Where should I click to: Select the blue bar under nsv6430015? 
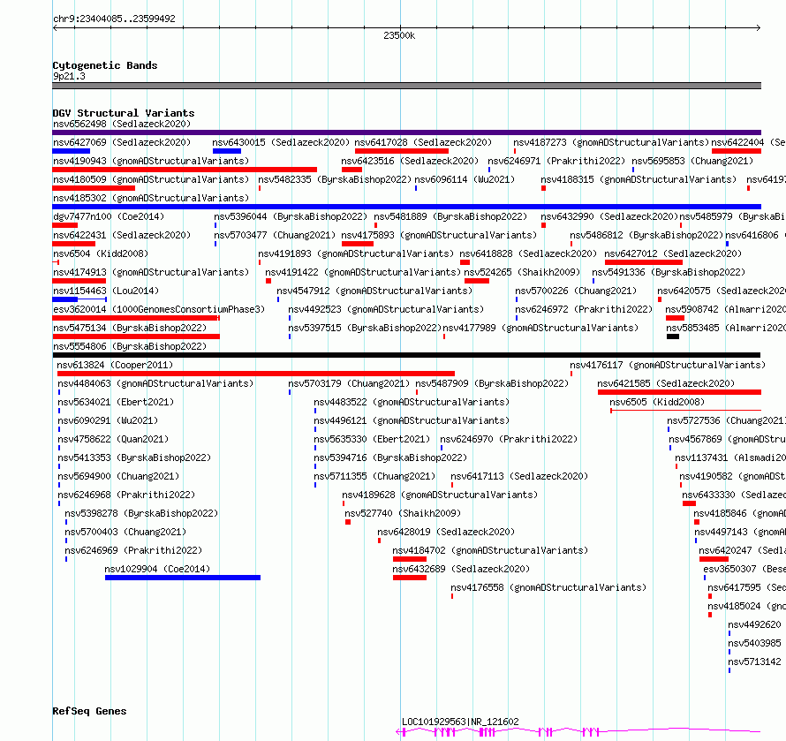(227, 151)
